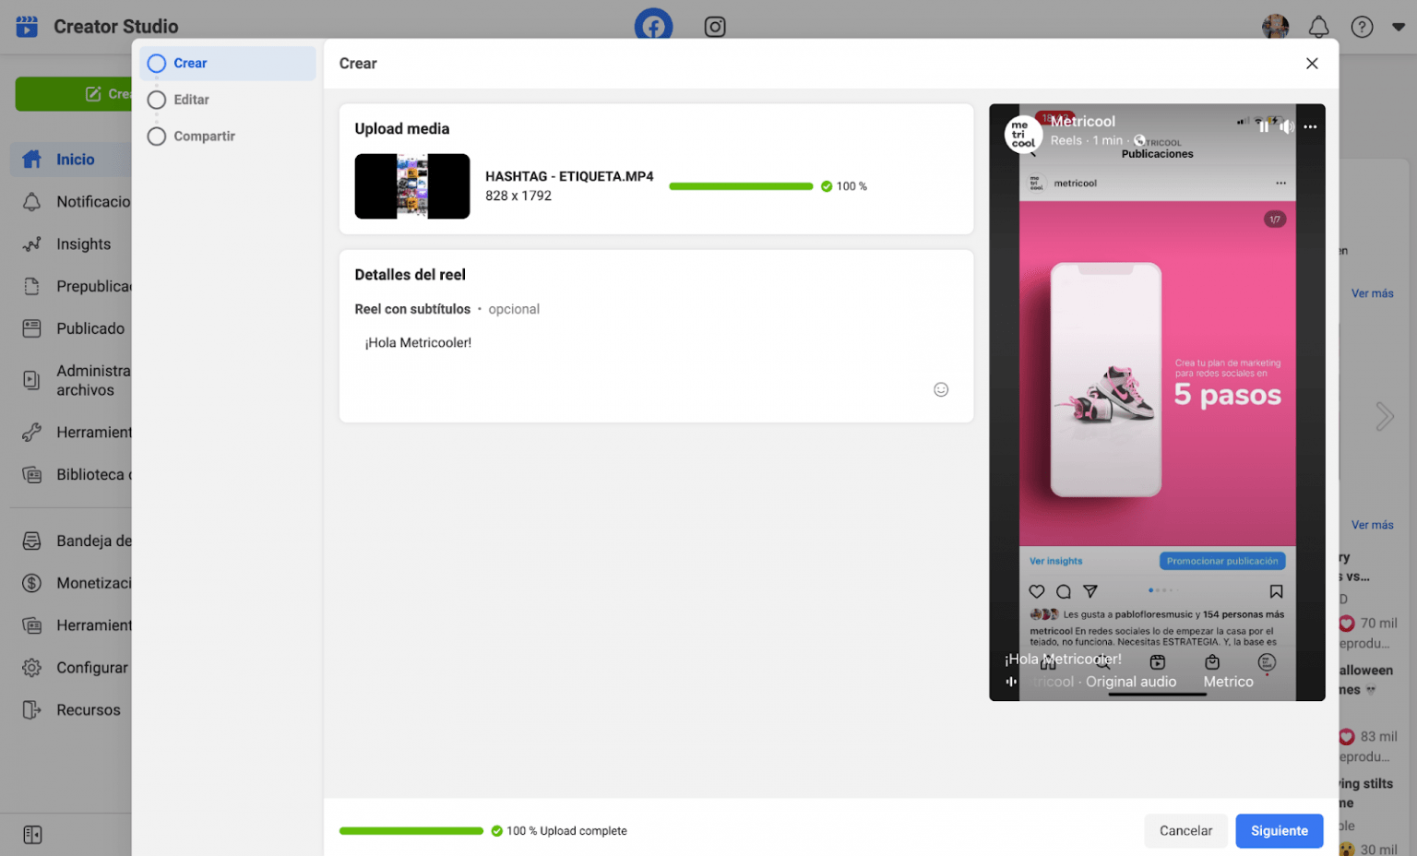The height and width of the screenshot is (856, 1417).
Task: Click the Configurar gear icon in sidebar
Action: [x=32, y=668]
